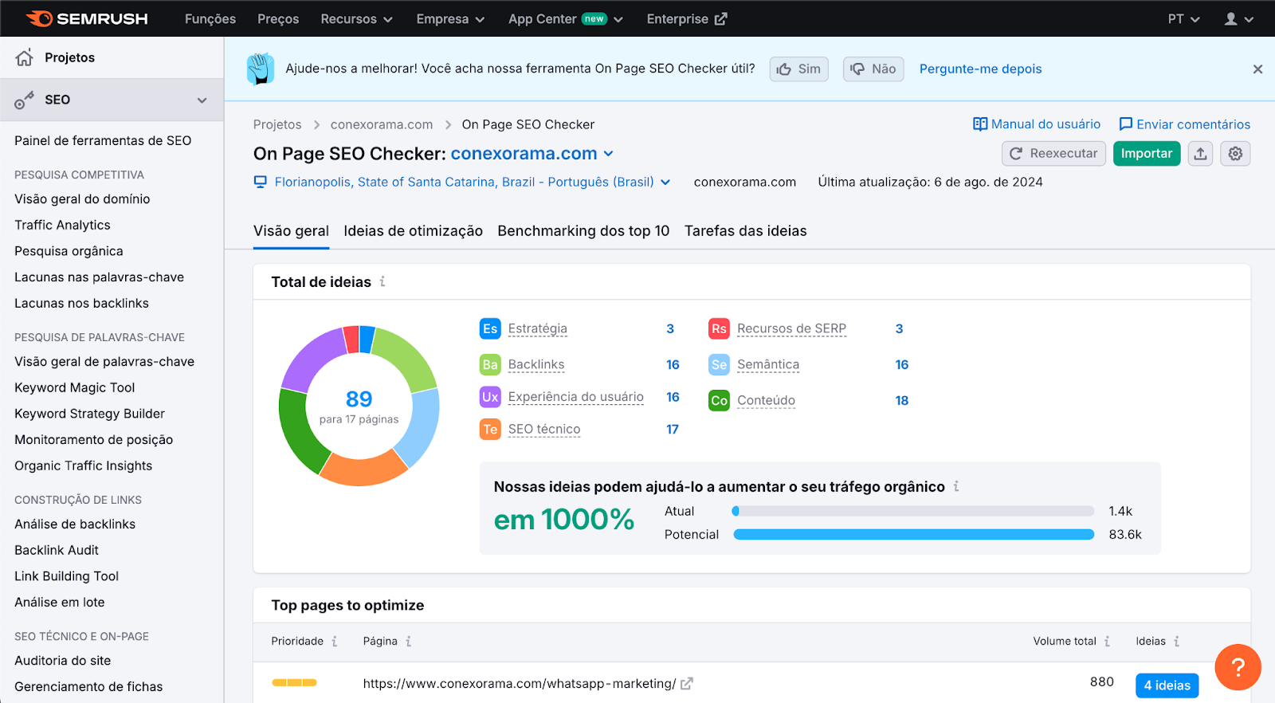Click the Te SEO técnico icon
Viewport: 1275px width, 703px height.
coord(490,429)
